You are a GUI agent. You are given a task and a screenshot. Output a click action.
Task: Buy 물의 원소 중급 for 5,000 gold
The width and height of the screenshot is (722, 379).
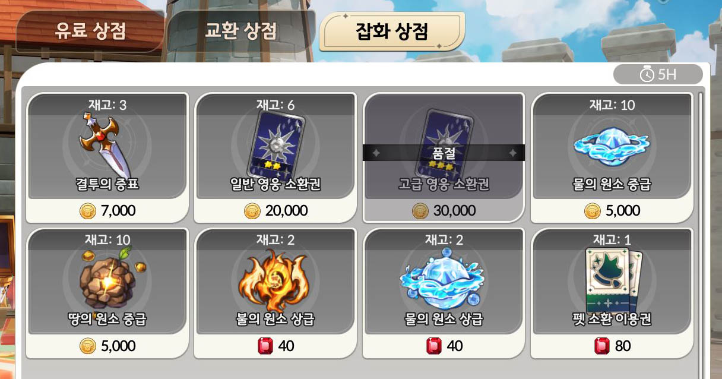pos(612,210)
